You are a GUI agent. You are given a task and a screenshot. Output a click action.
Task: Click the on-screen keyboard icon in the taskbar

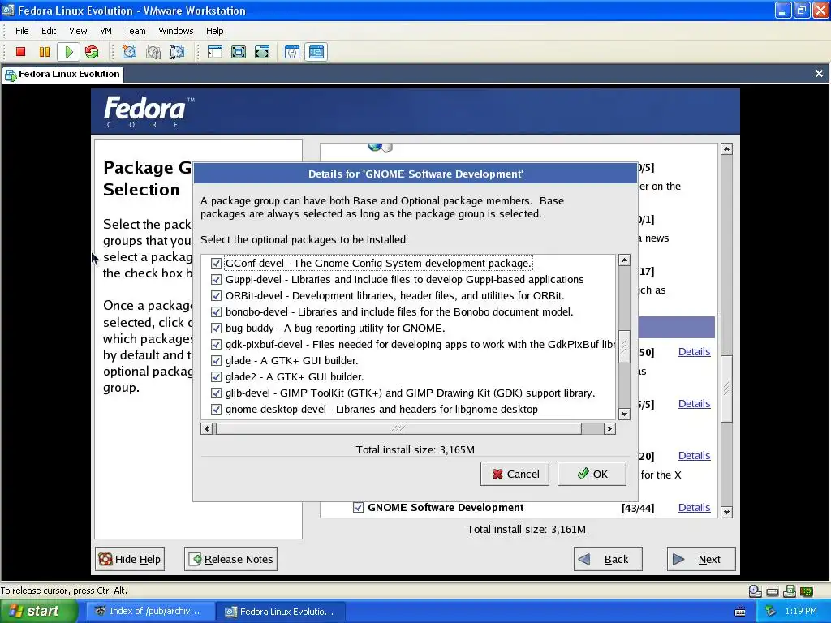point(740,612)
